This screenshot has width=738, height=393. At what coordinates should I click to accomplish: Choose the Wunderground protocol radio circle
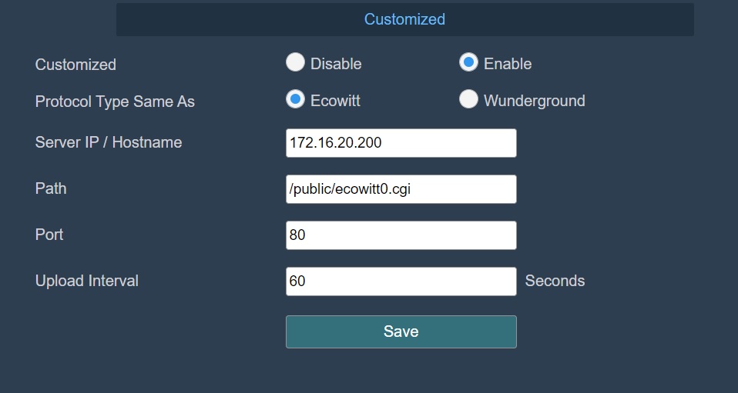468,99
